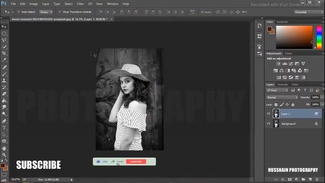Enable the Auto-Select checkbox
Viewport: 325px width, 183px height.
point(19,12)
